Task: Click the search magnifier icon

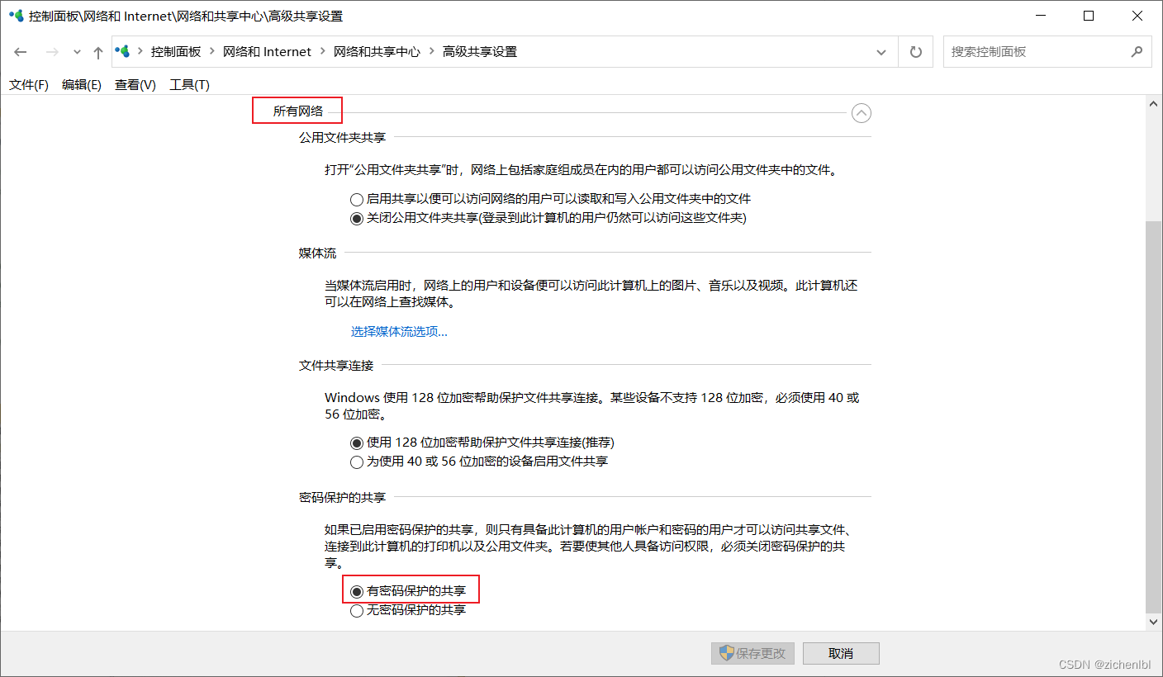Action: pyautogui.click(x=1137, y=51)
